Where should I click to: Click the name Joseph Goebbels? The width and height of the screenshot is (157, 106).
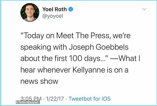pyautogui.click(x=99, y=47)
